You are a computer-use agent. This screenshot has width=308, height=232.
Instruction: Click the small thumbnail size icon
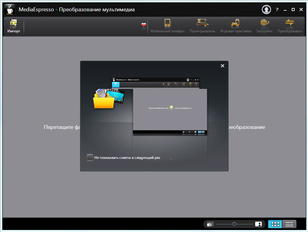pyautogui.click(x=210, y=224)
